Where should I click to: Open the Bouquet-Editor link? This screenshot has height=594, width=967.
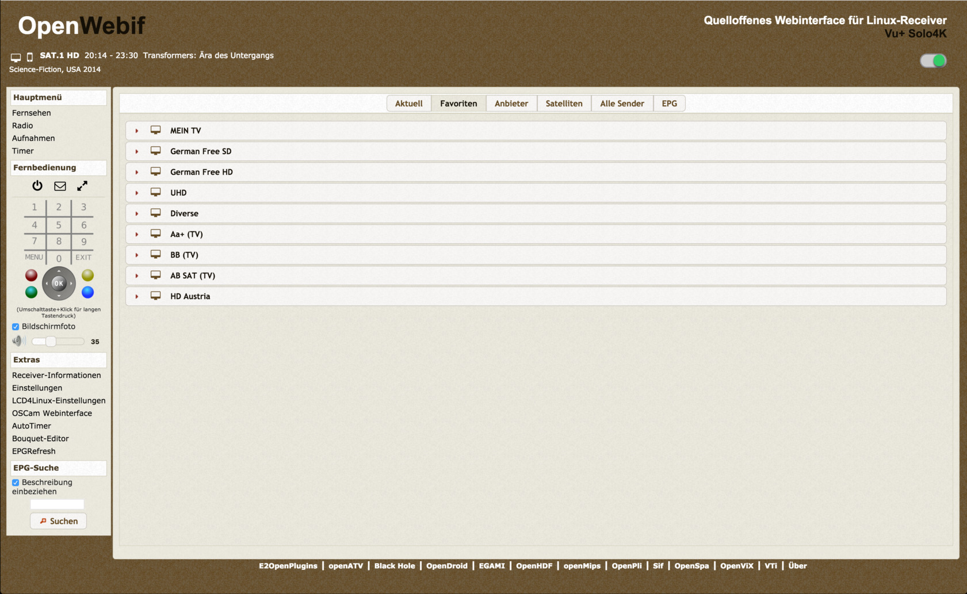tap(40, 438)
